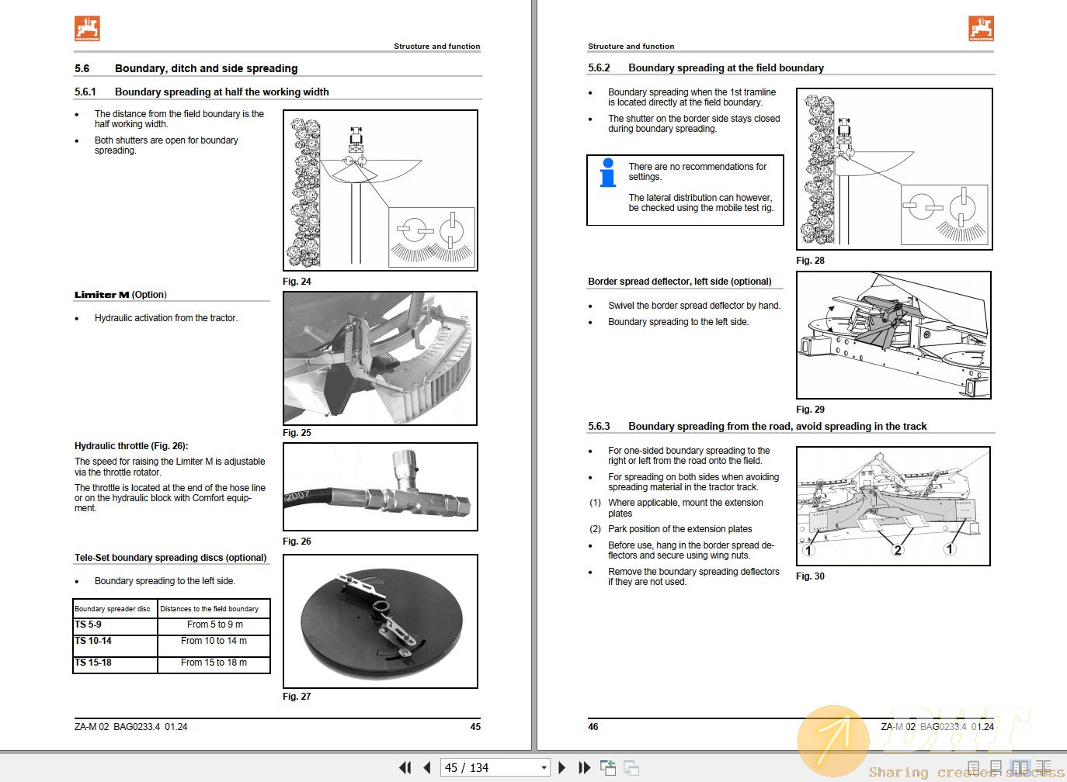Click the page number 45 in the footer
This screenshot has height=782, width=1067.
[x=475, y=727]
